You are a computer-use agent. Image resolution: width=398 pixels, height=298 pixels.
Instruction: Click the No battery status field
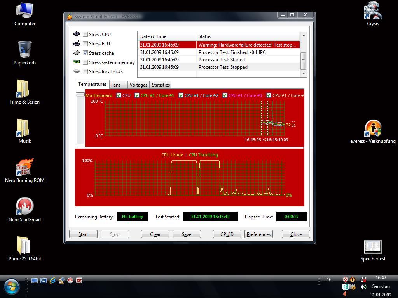tap(133, 217)
